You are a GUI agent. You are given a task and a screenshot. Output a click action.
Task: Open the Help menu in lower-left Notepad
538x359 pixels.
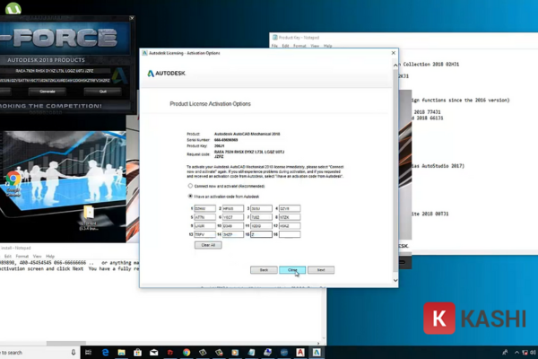coord(49,256)
